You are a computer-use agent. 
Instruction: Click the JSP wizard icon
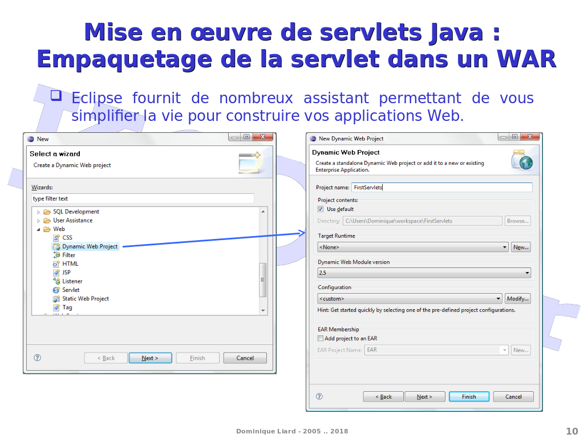(56, 273)
